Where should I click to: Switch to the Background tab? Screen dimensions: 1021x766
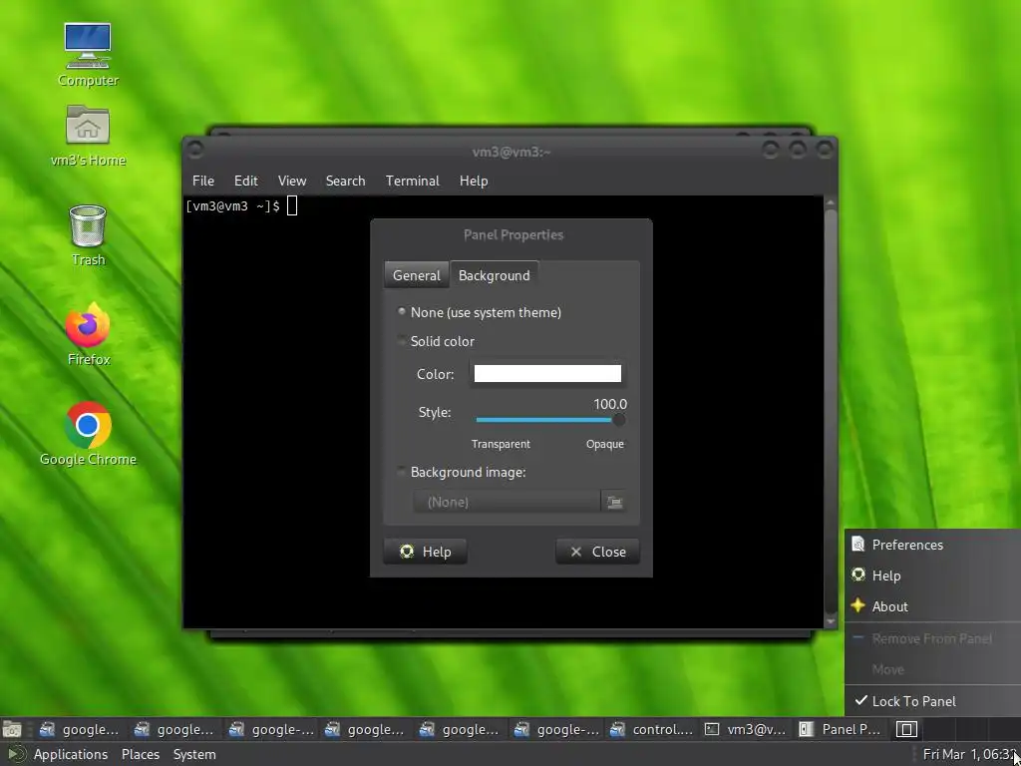click(x=495, y=275)
